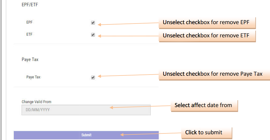Click the Paye Tax section heading
270x140 pixels.
30,59
